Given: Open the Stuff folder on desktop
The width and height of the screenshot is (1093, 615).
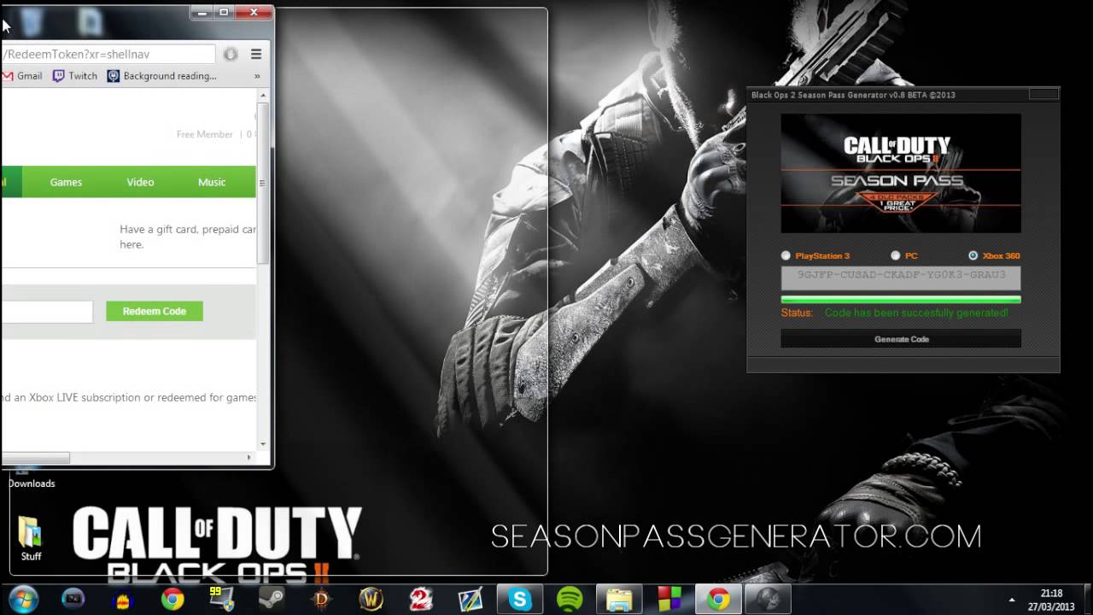Looking at the screenshot, I should pos(31,539).
